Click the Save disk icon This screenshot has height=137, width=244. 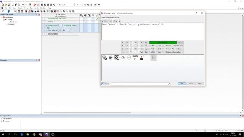click(9, 5)
